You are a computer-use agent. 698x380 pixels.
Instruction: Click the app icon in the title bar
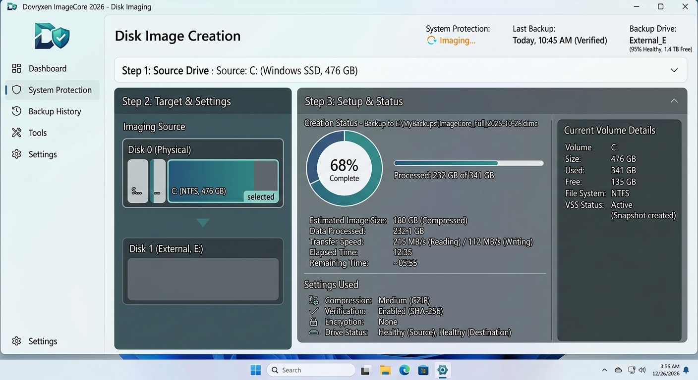(12, 7)
